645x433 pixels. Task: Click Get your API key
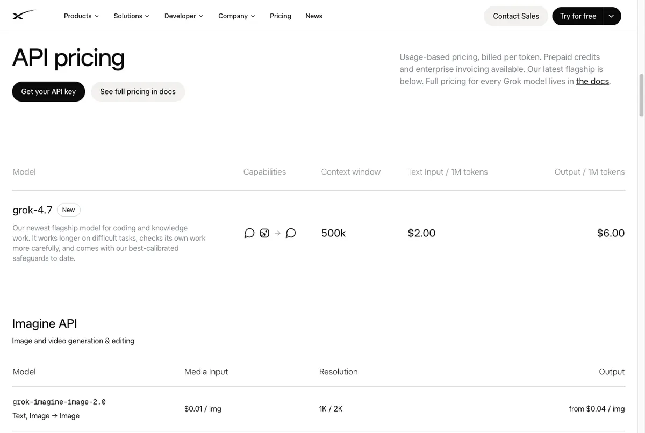[x=48, y=92]
